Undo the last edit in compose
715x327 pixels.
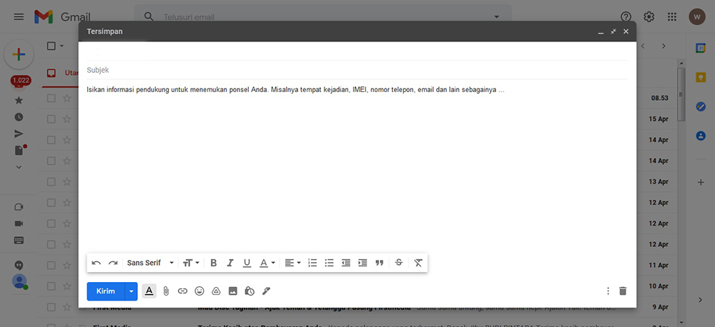tap(97, 263)
